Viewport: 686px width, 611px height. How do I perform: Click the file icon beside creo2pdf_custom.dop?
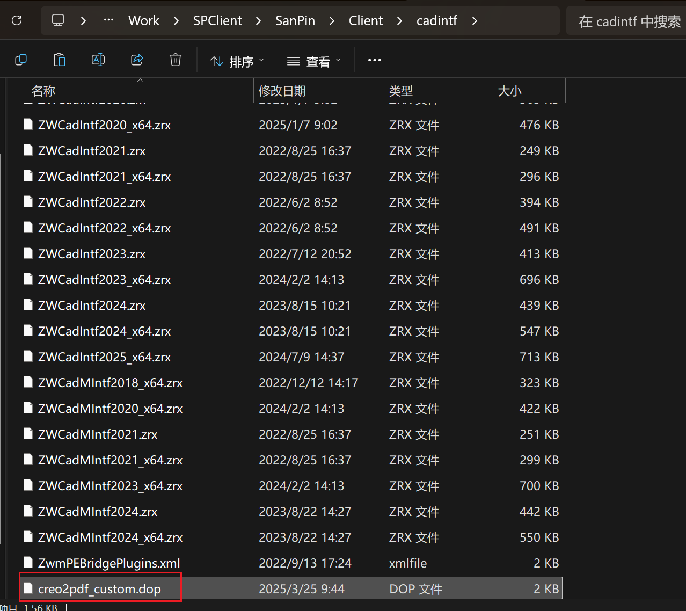click(x=28, y=588)
